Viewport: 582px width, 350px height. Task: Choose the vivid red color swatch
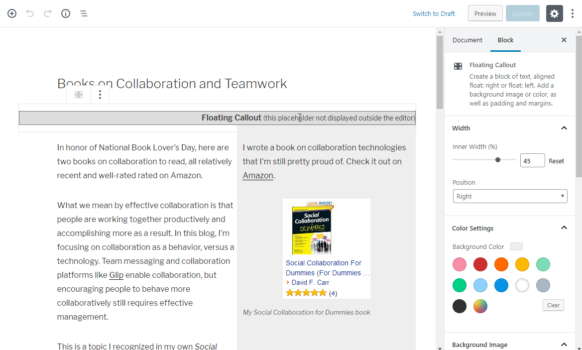[x=480, y=265]
